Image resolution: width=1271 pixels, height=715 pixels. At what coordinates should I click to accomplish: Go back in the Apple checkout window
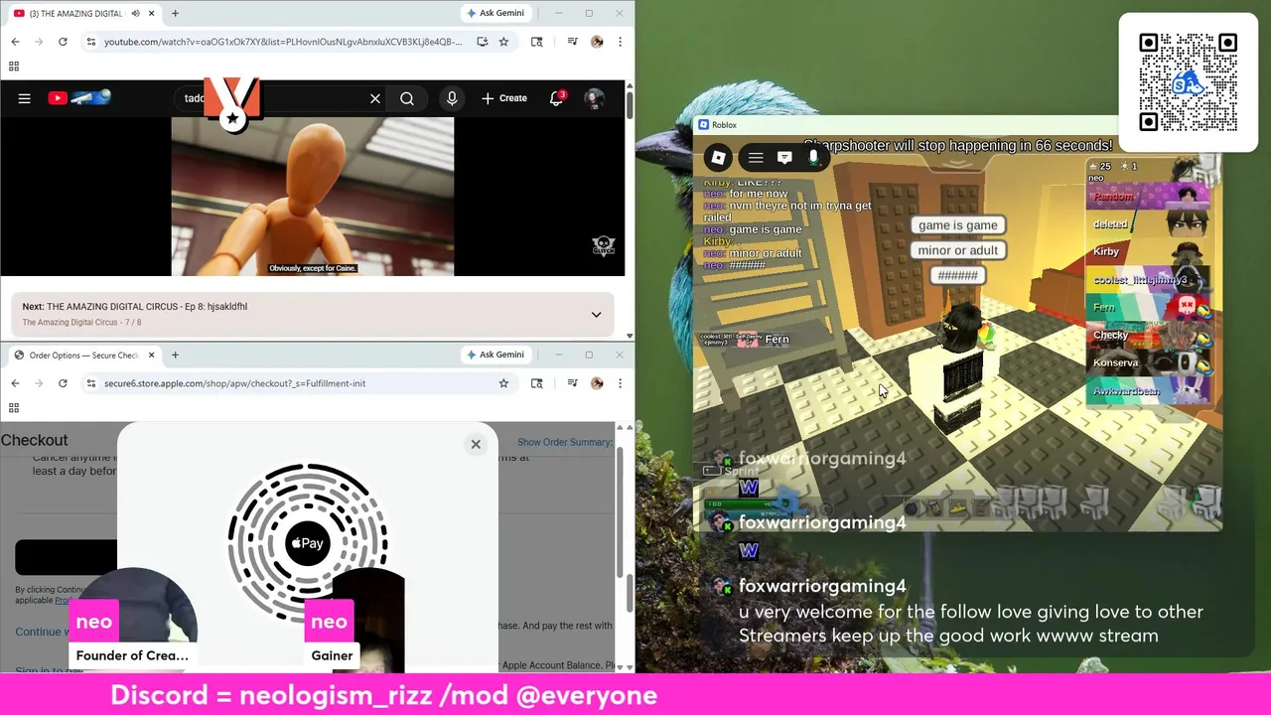(15, 383)
